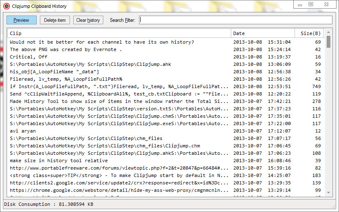
Task: Click the size value 183
Action: point(316,175)
